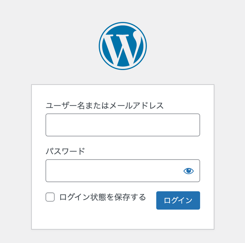Focus the ユーザー名またはメールアドレス input field

pos(122,125)
